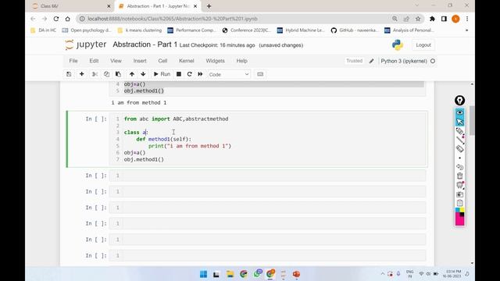The height and width of the screenshot is (281, 500).
Task: Select the eraser annotation tool
Action: tap(459, 148)
